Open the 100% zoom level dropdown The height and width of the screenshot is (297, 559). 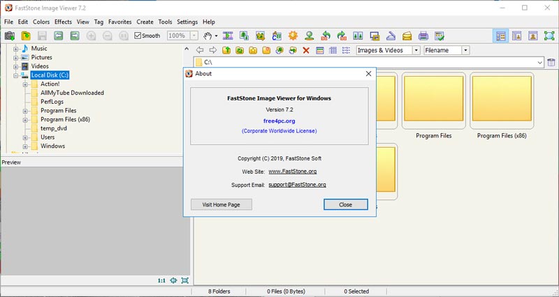coord(194,36)
